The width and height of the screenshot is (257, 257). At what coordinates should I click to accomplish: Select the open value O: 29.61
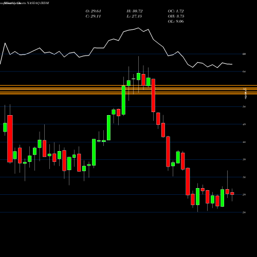click(x=93, y=11)
